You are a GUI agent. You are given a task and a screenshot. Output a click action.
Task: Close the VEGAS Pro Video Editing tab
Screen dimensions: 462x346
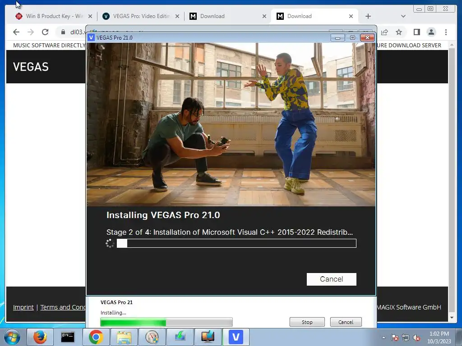click(177, 16)
